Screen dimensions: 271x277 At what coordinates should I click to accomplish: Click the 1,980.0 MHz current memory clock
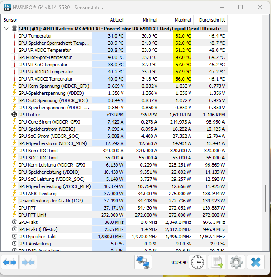point(111,237)
